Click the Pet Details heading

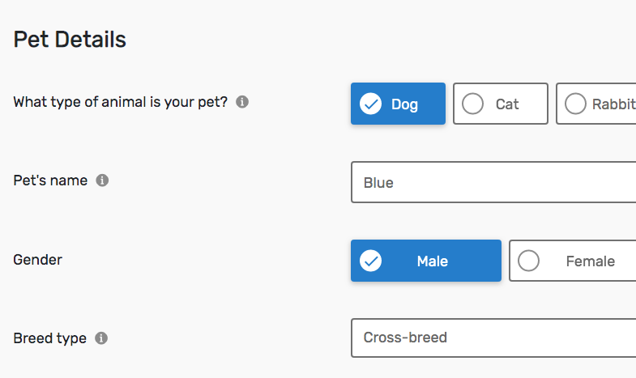pyautogui.click(x=70, y=40)
